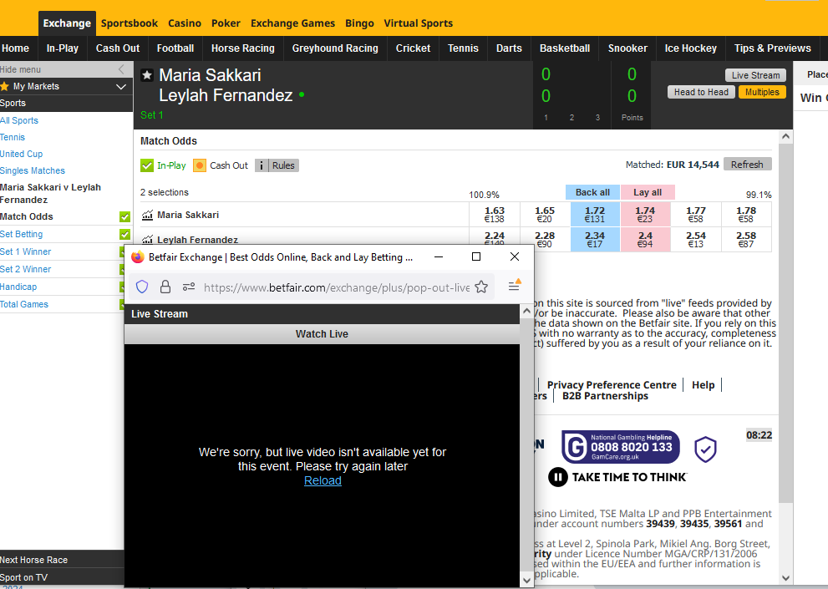828x589 pixels.
Task: Expand Next Horse Race panel
Action: [x=62, y=560]
